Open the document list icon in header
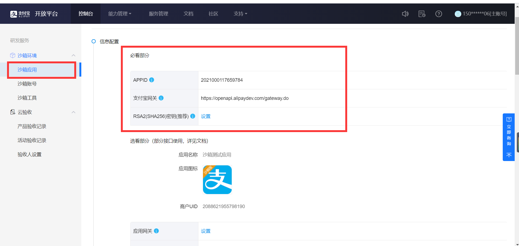This screenshot has height=246, width=519. click(x=422, y=14)
